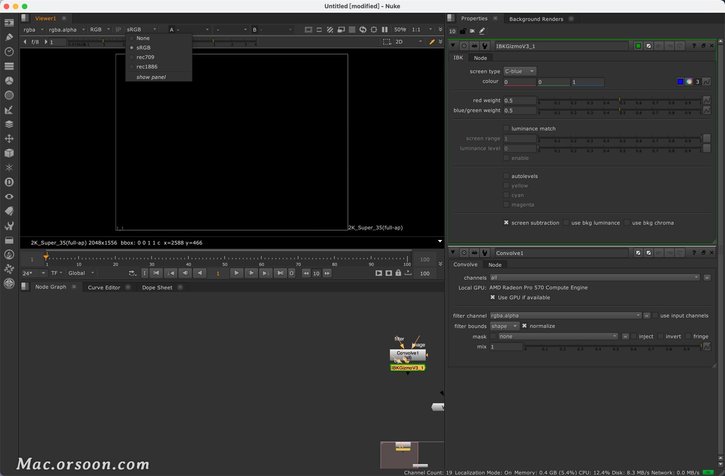This screenshot has width=725, height=476.
Task: Collapse the IBKGizmoV3_1 panel arrow
Action: tap(453, 46)
